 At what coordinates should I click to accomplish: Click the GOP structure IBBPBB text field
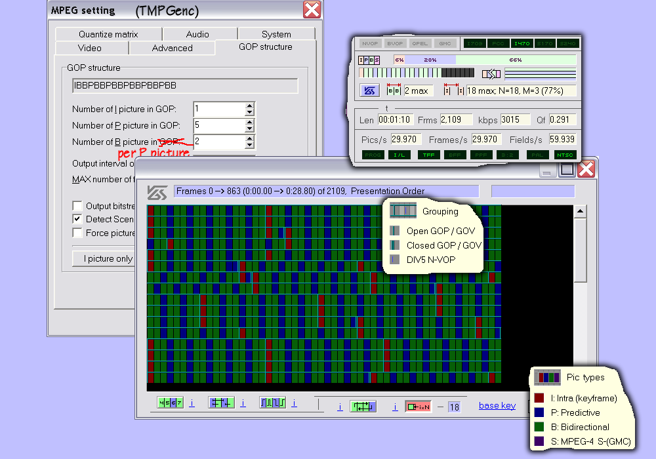[185, 85]
